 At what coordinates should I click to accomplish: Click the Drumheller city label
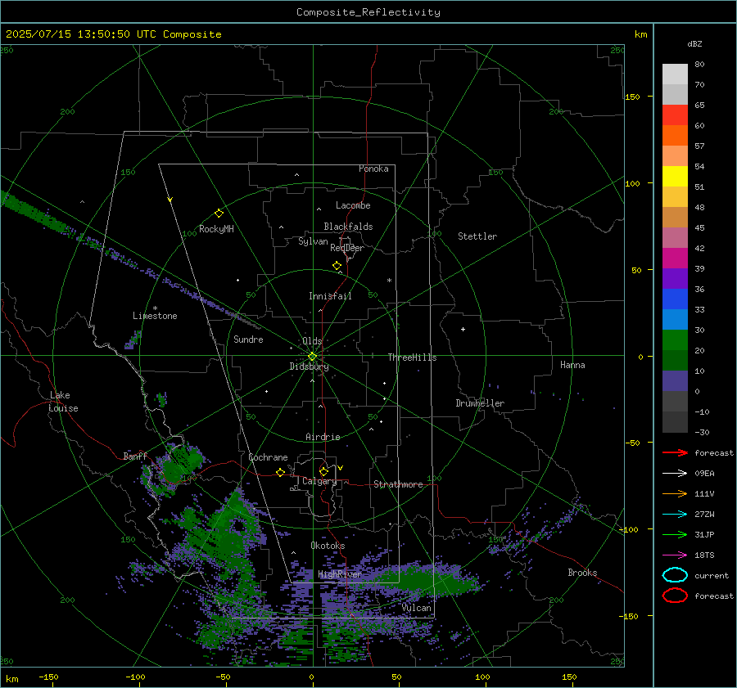(480, 403)
